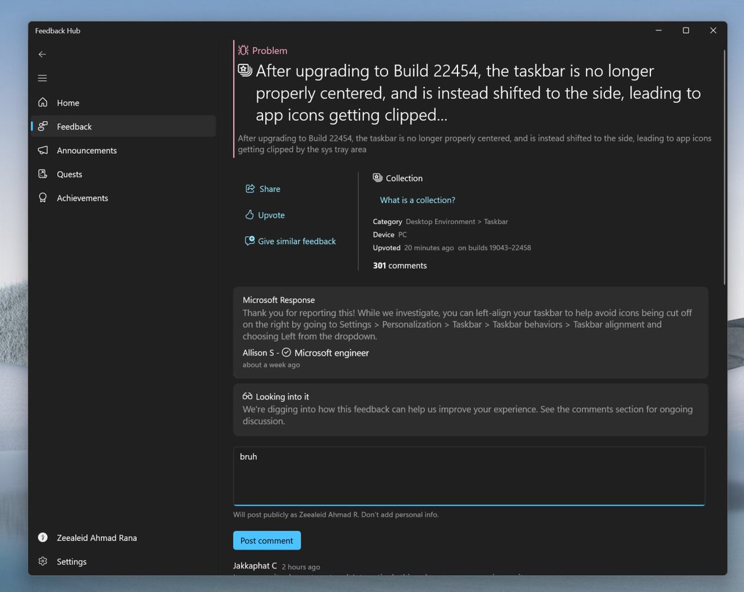Click the Desktop Environment > Taskbar category

coord(457,222)
